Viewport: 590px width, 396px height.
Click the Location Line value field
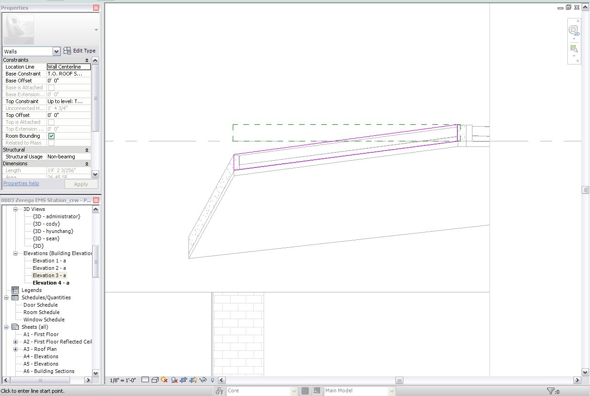pyautogui.click(x=69, y=67)
